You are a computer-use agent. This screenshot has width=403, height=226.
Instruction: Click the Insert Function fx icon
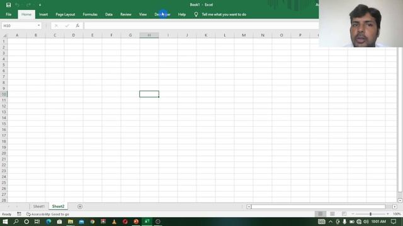(x=77, y=26)
